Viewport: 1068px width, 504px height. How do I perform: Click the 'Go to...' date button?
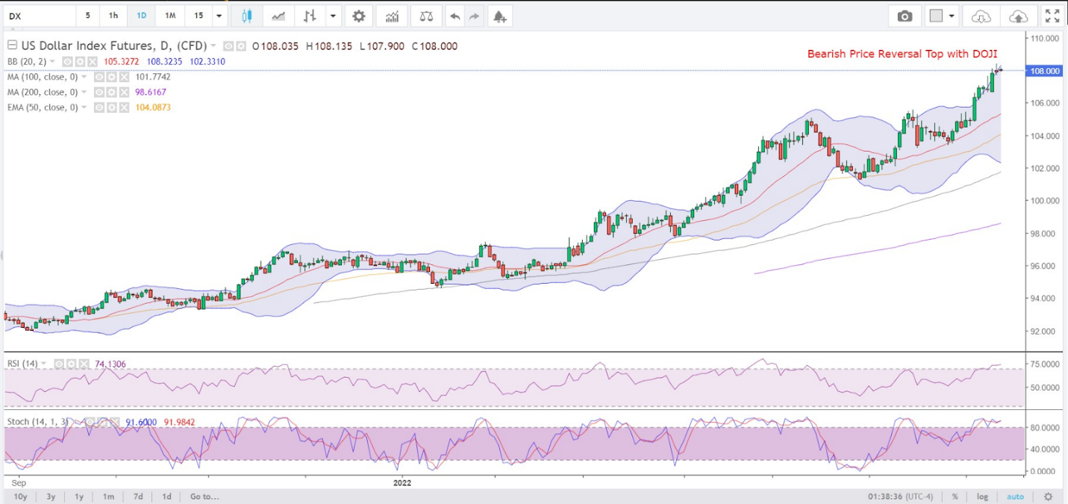pyautogui.click(x=204, y=497)
